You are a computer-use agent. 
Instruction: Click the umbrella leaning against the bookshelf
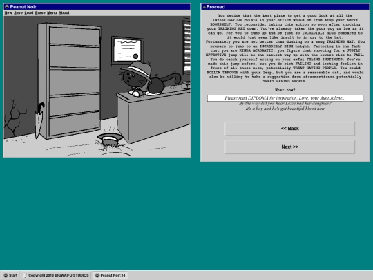39,120
